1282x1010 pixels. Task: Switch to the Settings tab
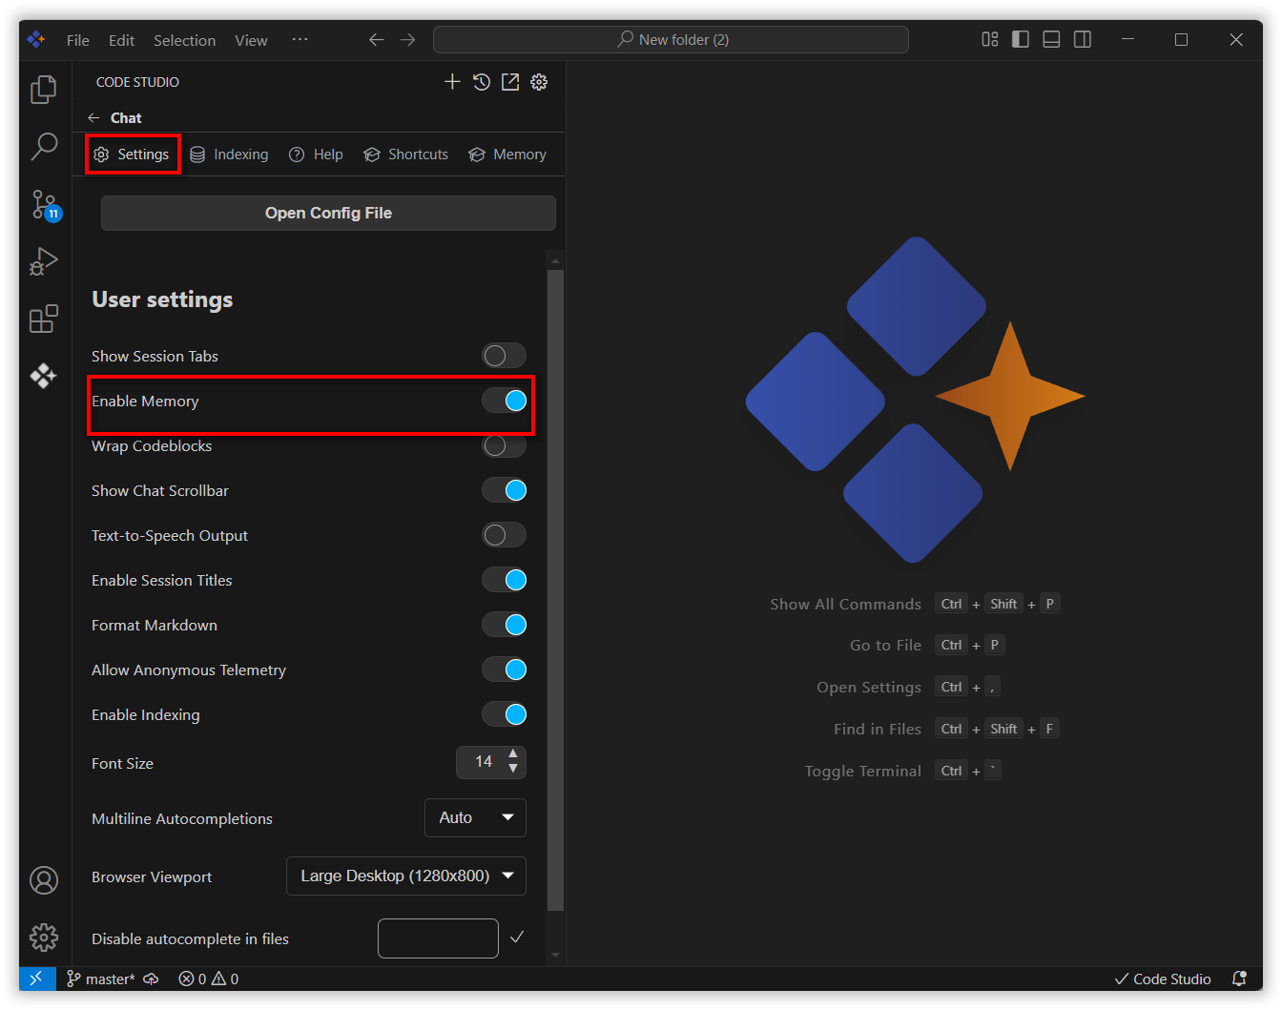tap(133, 155)
